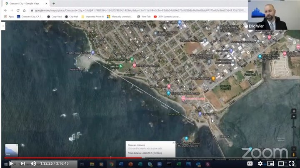Viewport: 300px width, 168px height.
Task: Play the video
Action: (11, 163)
